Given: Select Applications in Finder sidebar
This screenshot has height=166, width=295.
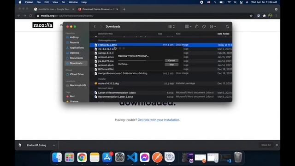Looking at the screenshot, I should coord(77,47).
